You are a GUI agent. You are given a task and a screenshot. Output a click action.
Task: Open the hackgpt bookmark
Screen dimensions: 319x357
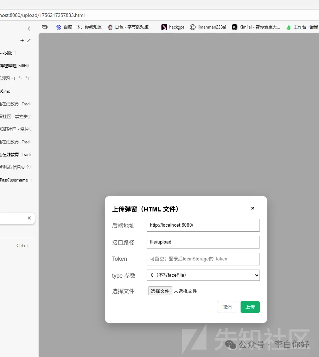click(173, 27)
